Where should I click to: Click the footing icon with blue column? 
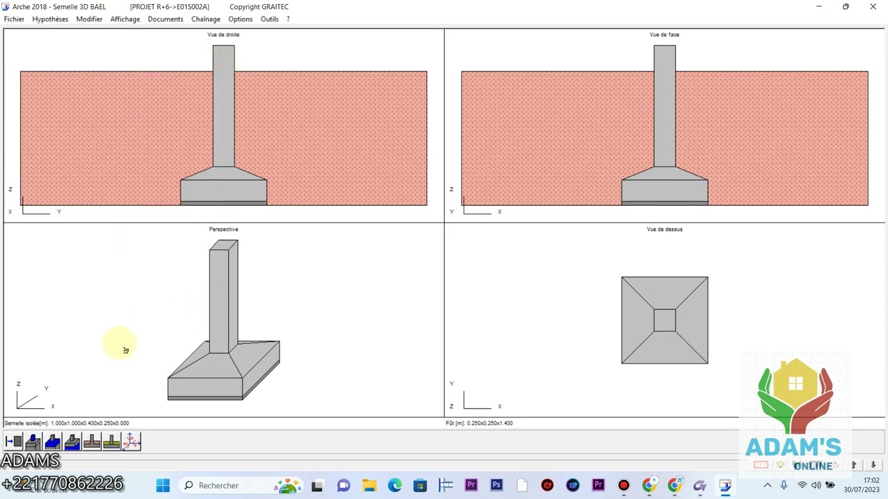tap(33, 441)
